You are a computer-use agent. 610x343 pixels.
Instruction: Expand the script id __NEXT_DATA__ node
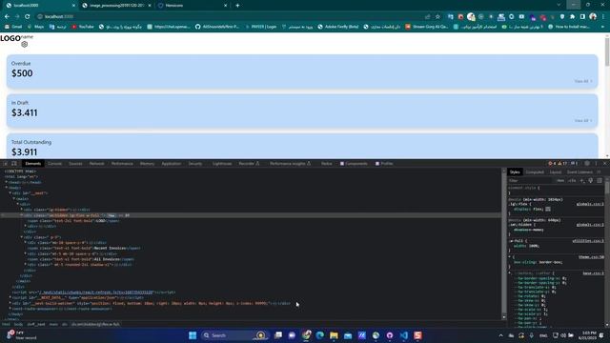10,298
